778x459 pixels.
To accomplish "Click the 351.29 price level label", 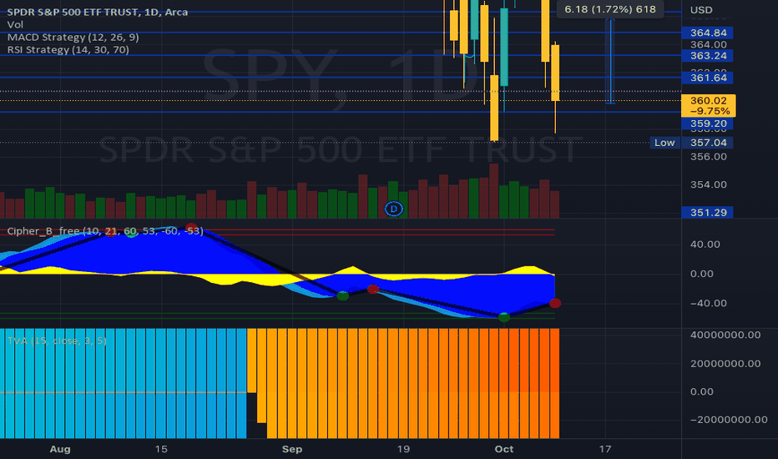I will 708,212.
